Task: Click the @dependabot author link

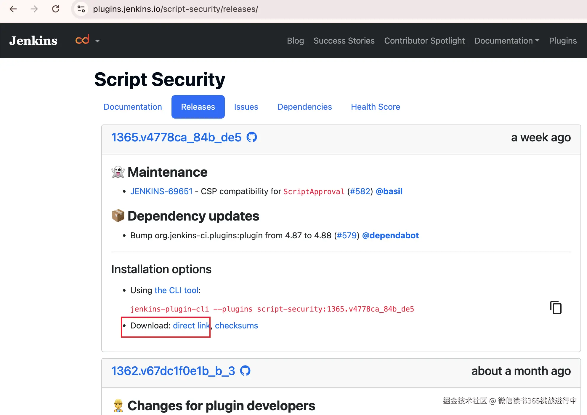Action: (390, 235)
